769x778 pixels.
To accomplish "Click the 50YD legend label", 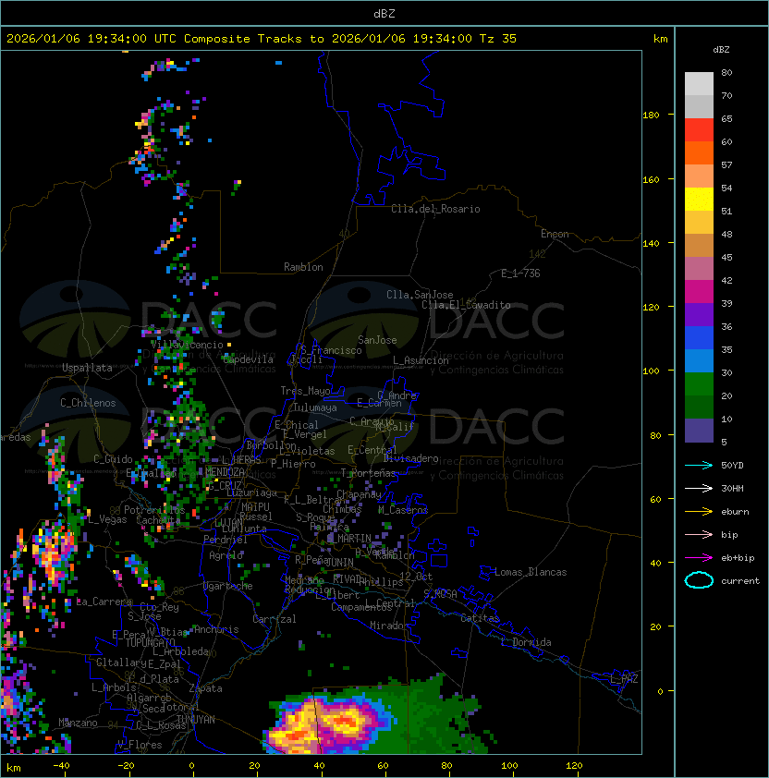I will (x=732, y=465).
